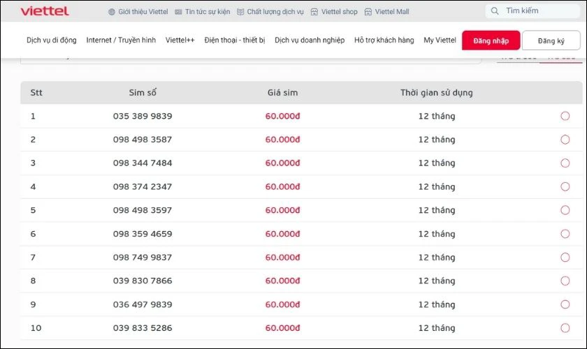This screenshot has height=349, width=587.
Task: Click the search magnifier icon
Action: pyautogui.click(x=495, y=11)
